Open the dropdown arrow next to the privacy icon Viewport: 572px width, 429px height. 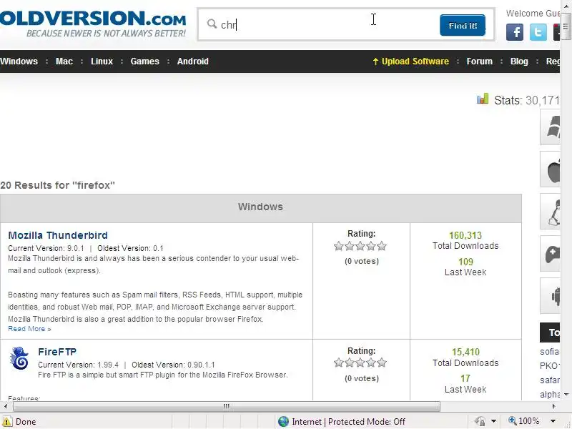(x=493, y=421)
